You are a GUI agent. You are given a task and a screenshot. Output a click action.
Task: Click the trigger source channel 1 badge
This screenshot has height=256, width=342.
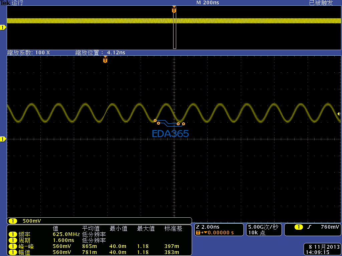(x=299, y=227)
